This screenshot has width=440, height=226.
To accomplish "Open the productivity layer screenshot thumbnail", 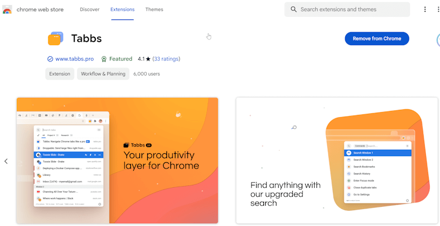I will [117, 161].
